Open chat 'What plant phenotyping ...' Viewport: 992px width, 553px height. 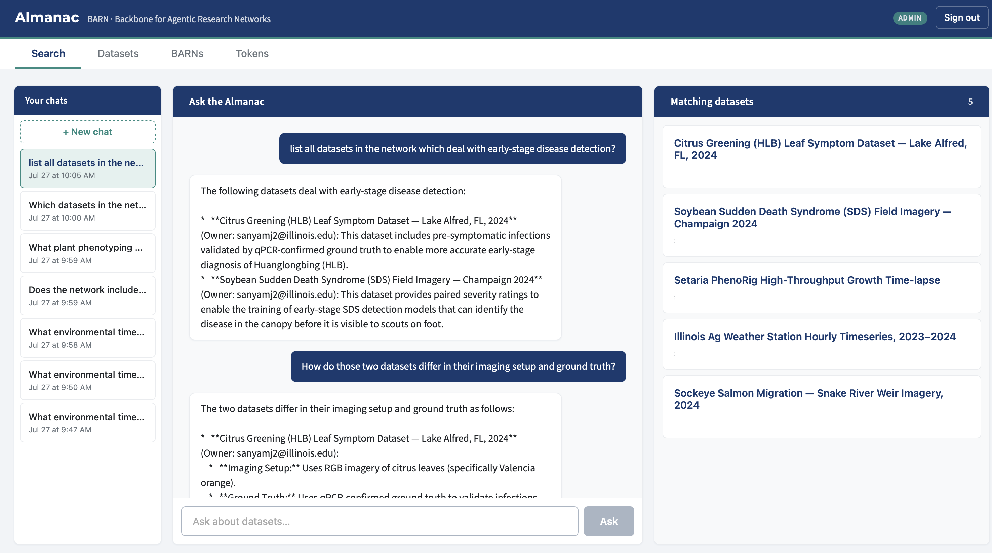[88, 253]
